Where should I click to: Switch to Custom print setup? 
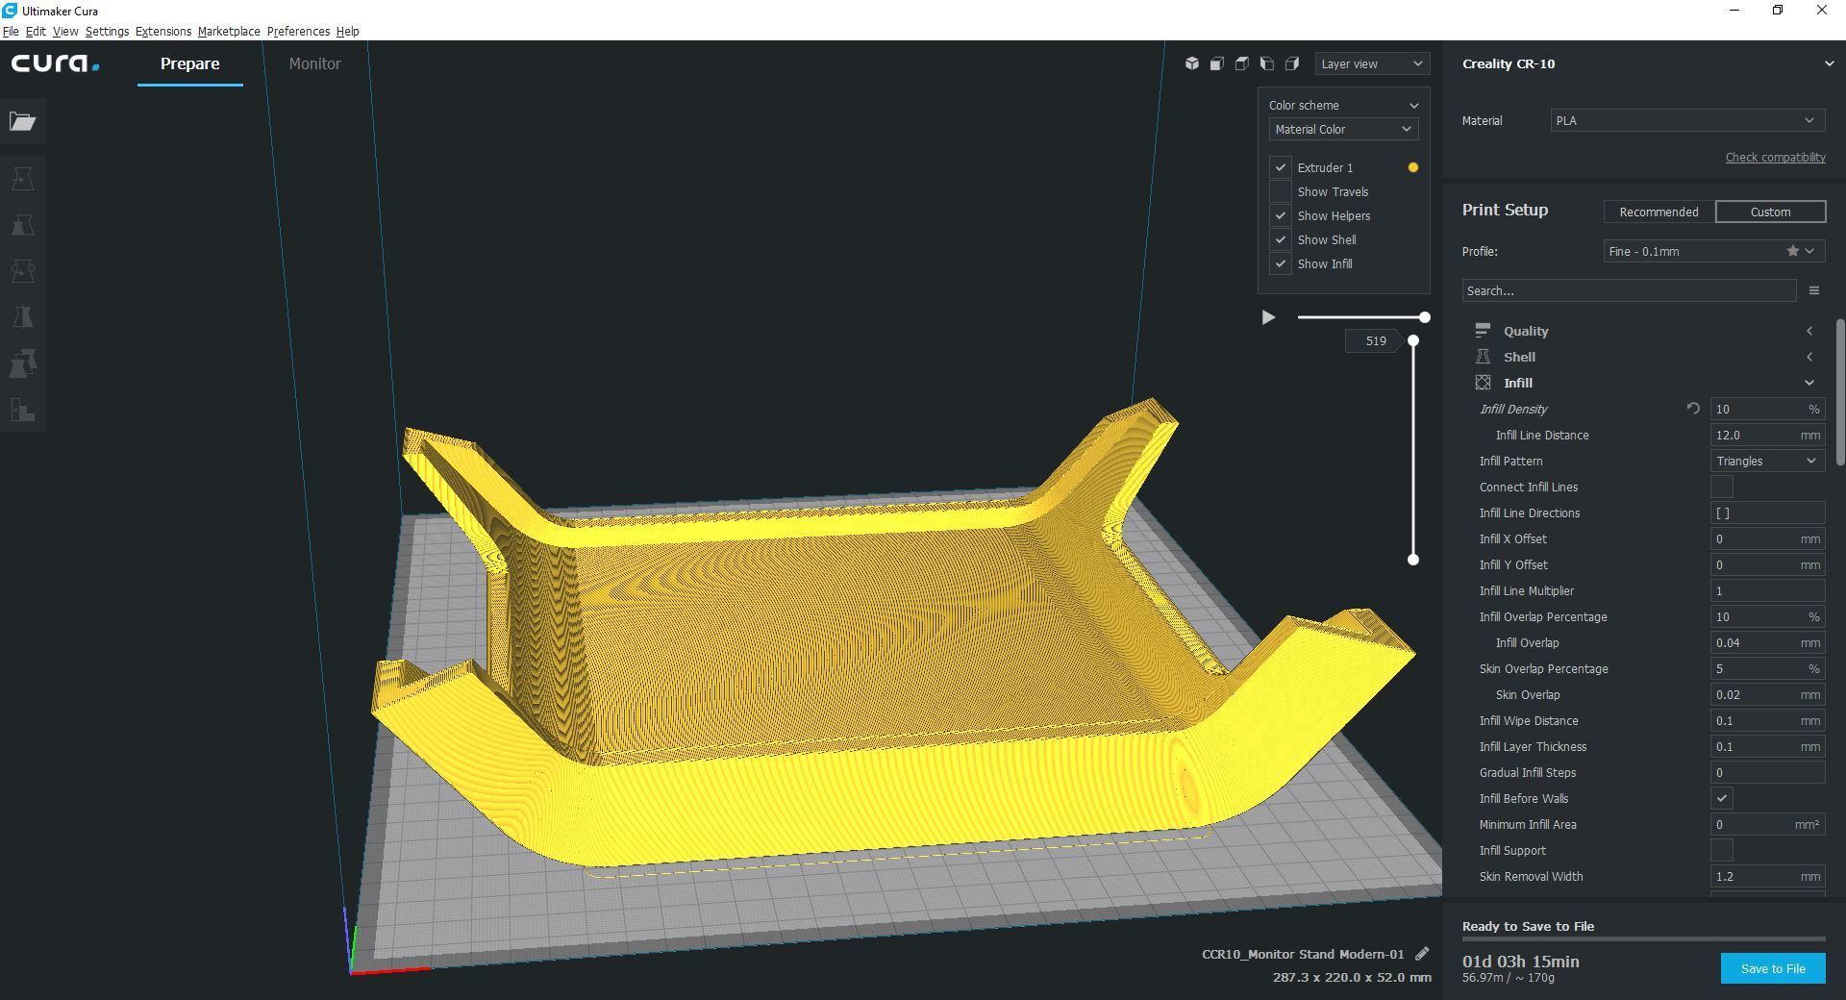pos(1770,212)
